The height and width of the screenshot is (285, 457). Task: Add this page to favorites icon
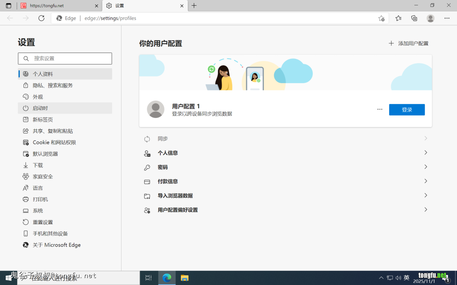coord(381,18)
